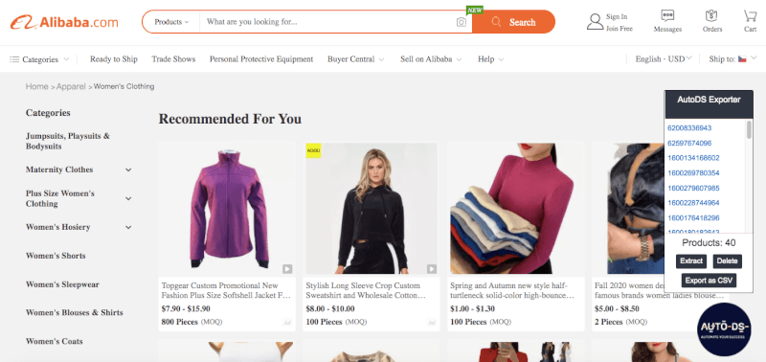766x362 pixels.
Task: Click the camera image search icon
Action: 462,22
